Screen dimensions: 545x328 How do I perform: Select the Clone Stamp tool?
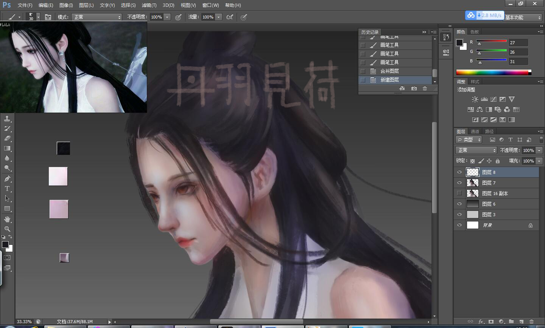click(x=7, y=119)
